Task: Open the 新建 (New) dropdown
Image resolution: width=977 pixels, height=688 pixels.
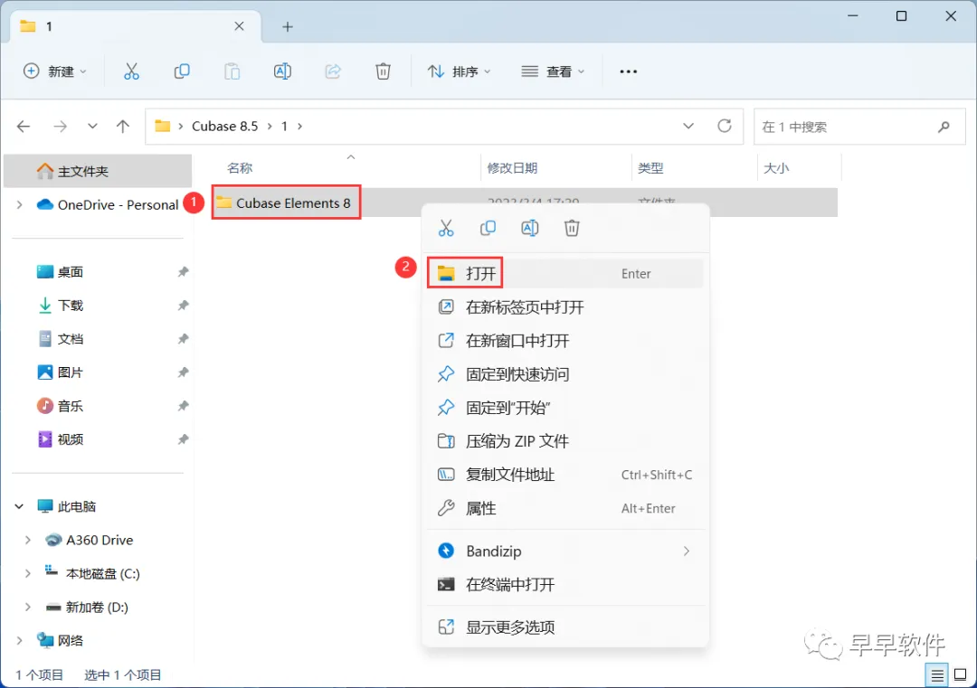Action: click(x=55, y=71)
